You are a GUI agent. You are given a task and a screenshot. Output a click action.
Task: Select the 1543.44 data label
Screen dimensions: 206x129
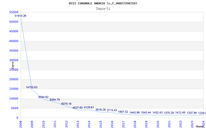(146, 112)
